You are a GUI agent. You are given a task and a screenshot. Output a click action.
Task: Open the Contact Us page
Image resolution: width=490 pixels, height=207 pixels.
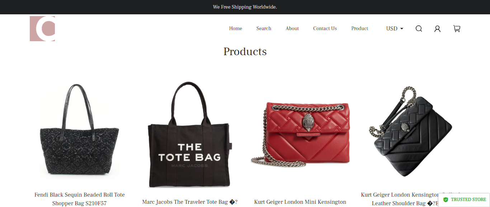click(x=325, y=29)
